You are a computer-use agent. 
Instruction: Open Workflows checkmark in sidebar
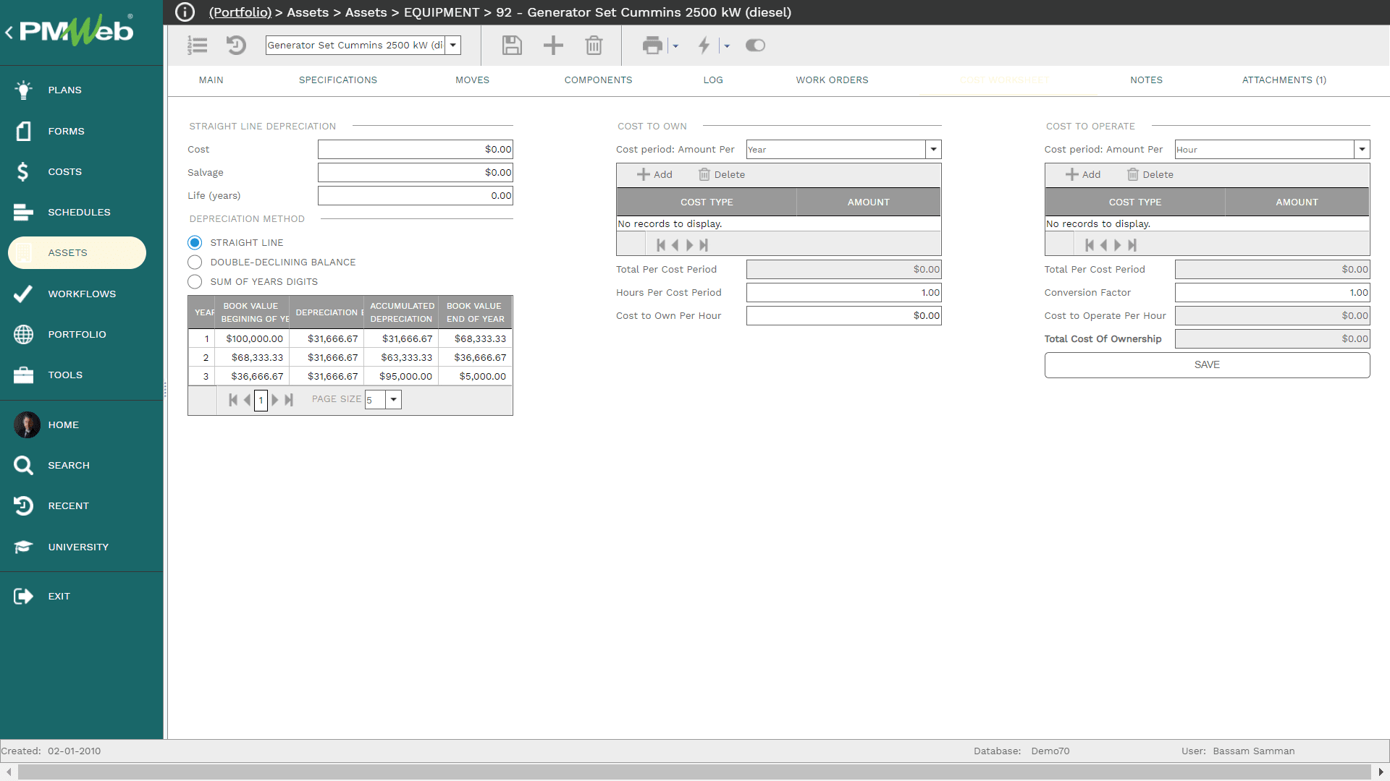[23, 294]
